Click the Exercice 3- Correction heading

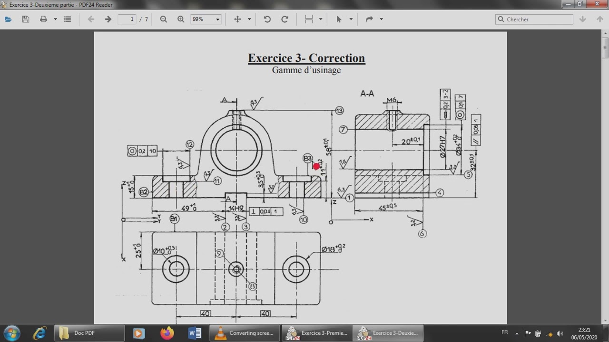306,58
